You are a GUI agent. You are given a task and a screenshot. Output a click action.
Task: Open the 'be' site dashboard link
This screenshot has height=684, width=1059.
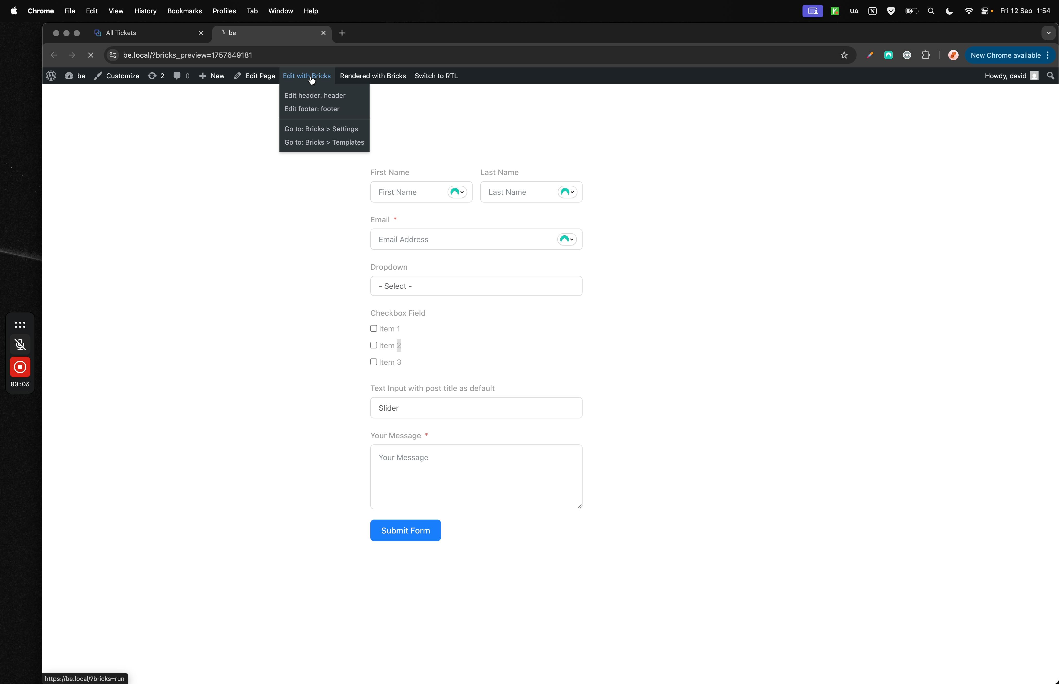click(75, 76)
